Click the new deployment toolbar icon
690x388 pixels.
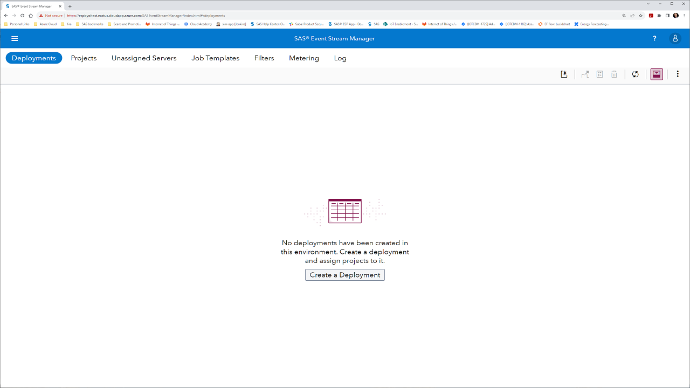564,74
